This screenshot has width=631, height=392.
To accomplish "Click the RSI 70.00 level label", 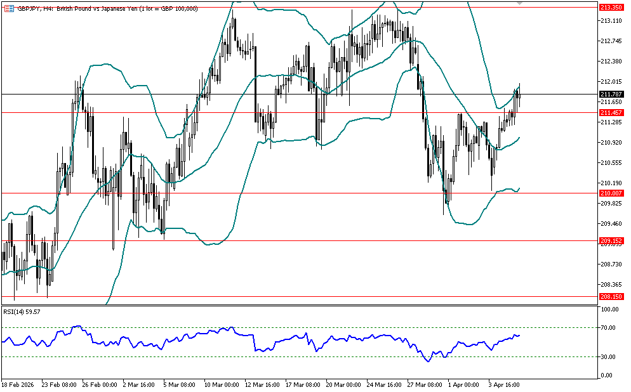I will point(609,327).
